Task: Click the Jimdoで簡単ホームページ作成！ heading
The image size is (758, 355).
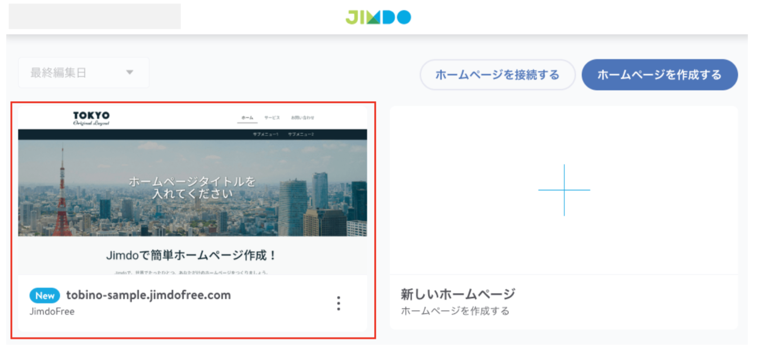Action: pyautogui.click(x=192, y=255)
